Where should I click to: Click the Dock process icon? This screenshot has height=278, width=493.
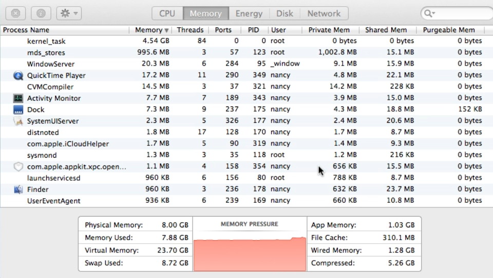pyautogui.click(x=18, y=110)
